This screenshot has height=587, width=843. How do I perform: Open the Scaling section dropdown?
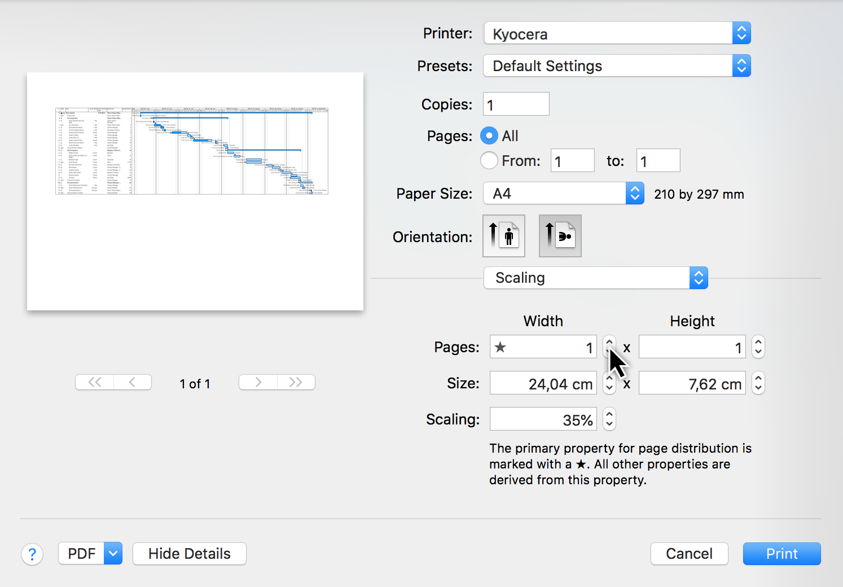pos(595,278)
